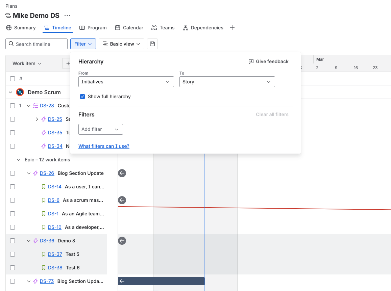The width and height of the screenshot is (391, 291).
Task: Click the Demo Scrum project avatar
Action: pyautogui.click(x=20, y=92)
